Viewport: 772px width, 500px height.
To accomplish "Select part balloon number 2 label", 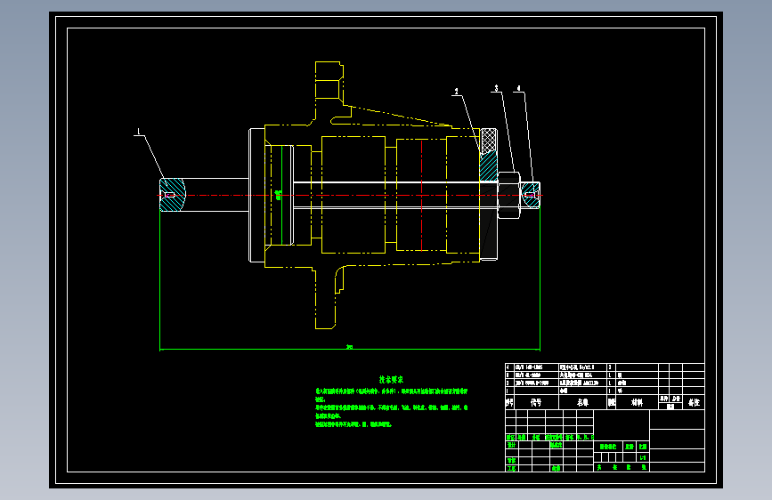I will [x=457, y=92].
